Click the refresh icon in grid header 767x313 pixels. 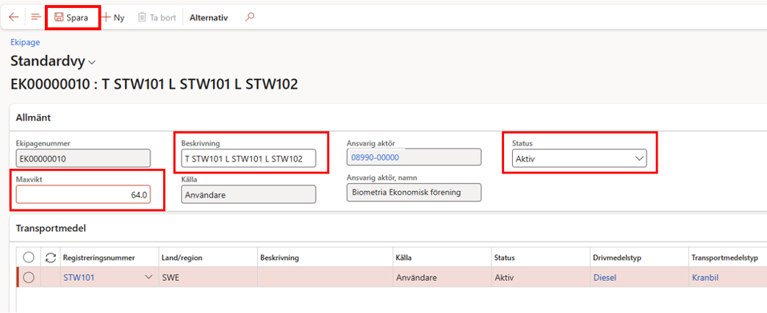[51, 258]
